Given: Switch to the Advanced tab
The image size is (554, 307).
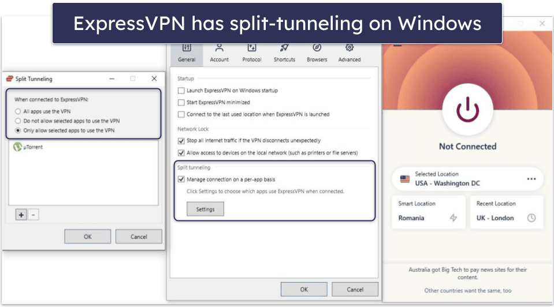Looking at the screenshot, I should point(349,54).
